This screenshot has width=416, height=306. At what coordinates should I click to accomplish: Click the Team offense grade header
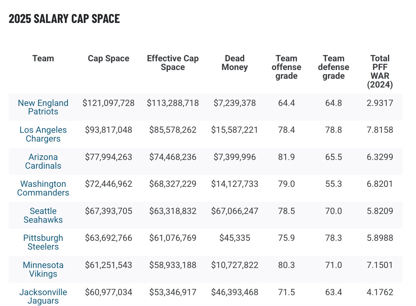pyautogui.click(x=286, y=67)
